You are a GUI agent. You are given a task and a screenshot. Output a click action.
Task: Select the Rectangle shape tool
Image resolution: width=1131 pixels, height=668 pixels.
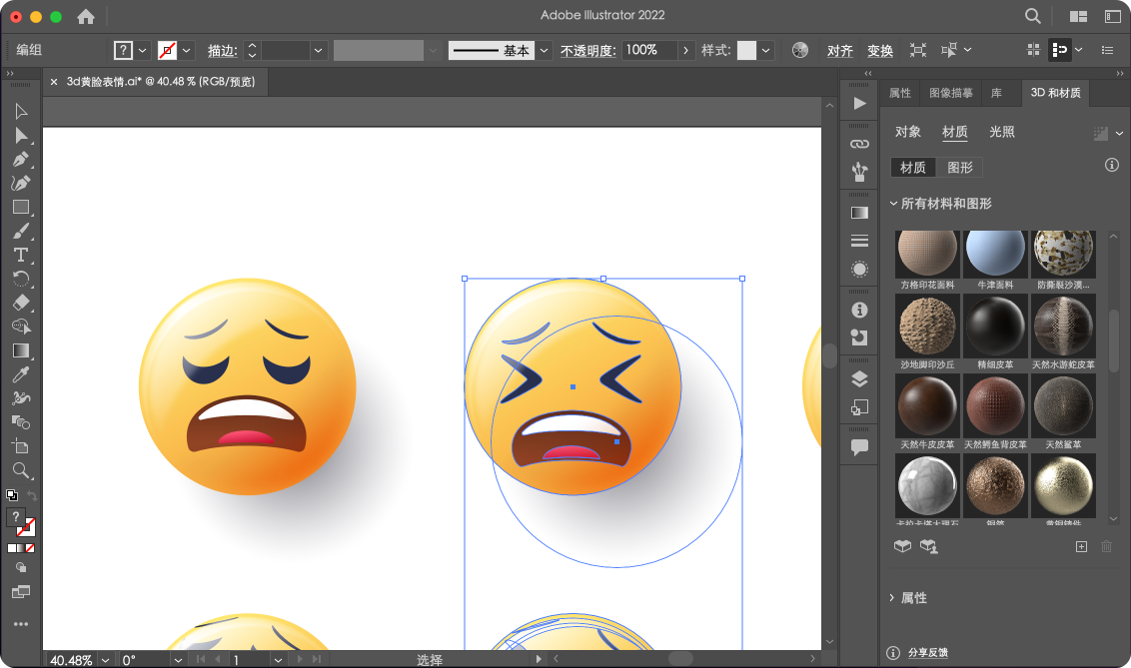coord(20,207)
